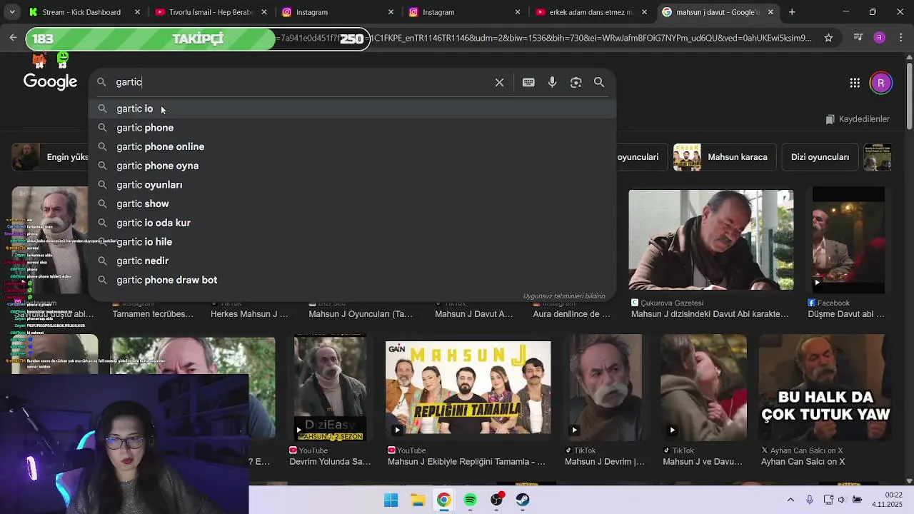Open Steam from the taskbar
Viewport: 914px width, 514px height.
523,500
